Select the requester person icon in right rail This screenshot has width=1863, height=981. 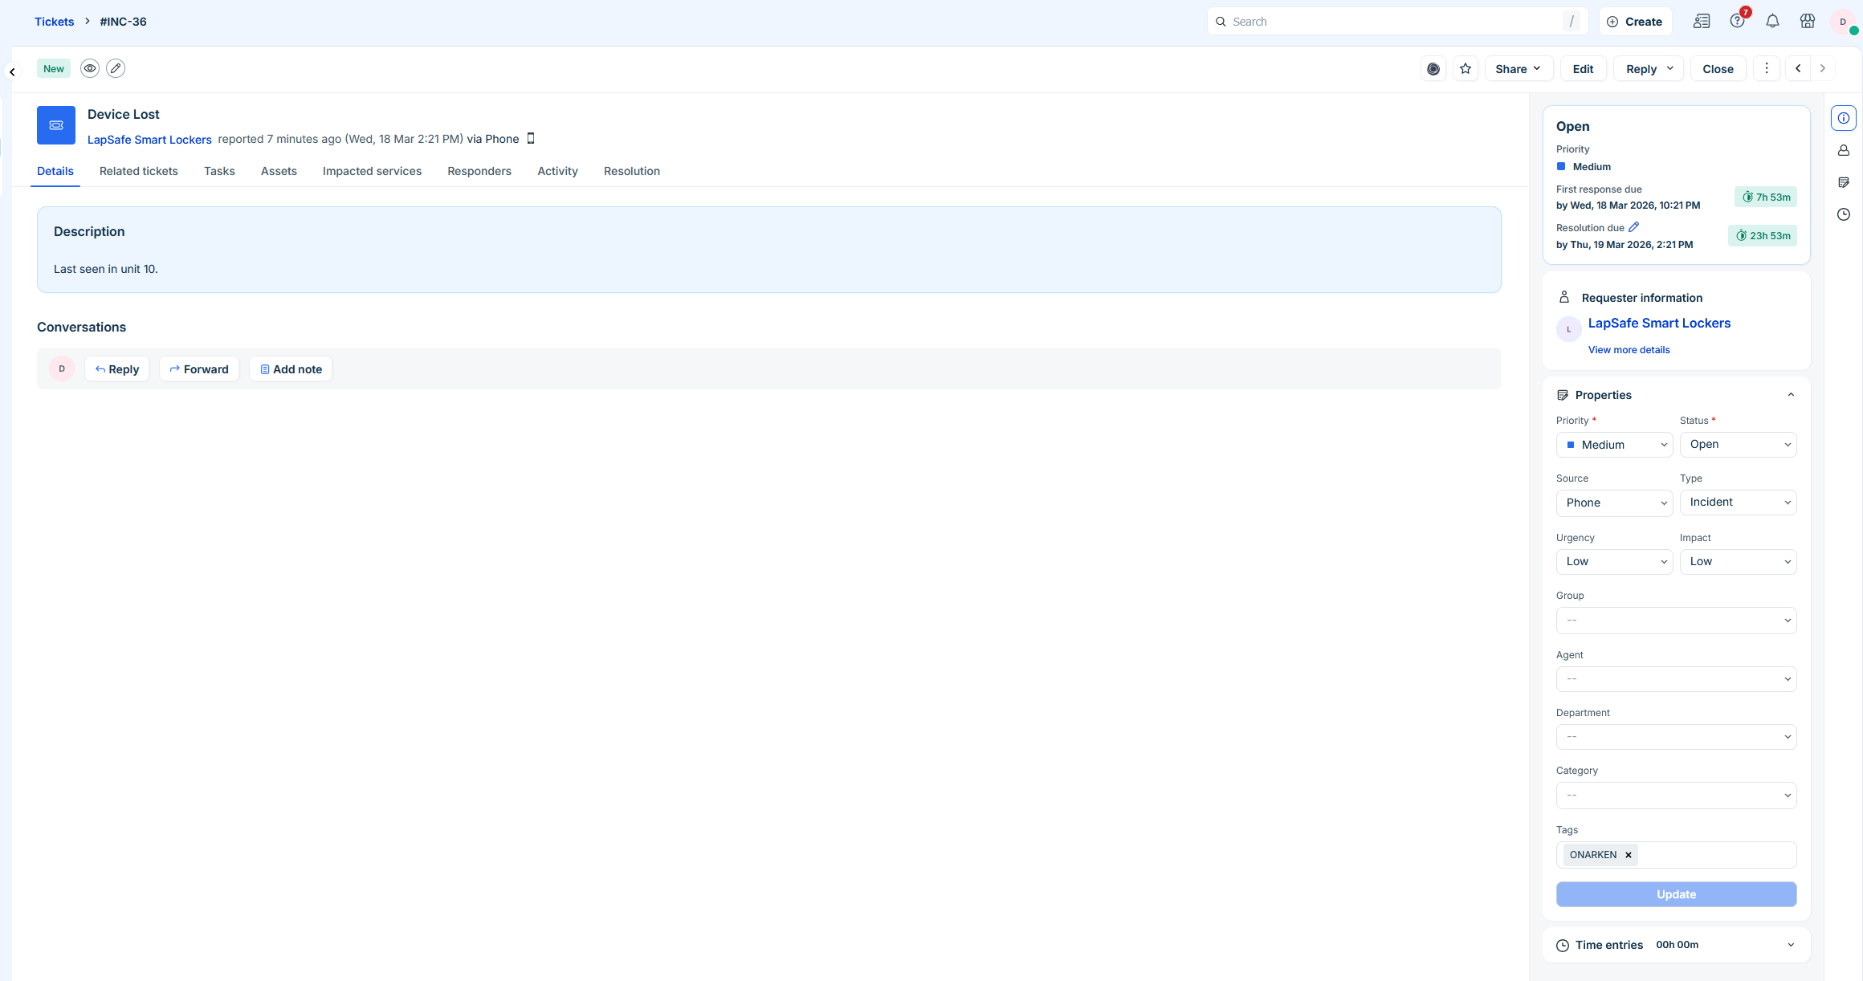[x=1844, y=150]
